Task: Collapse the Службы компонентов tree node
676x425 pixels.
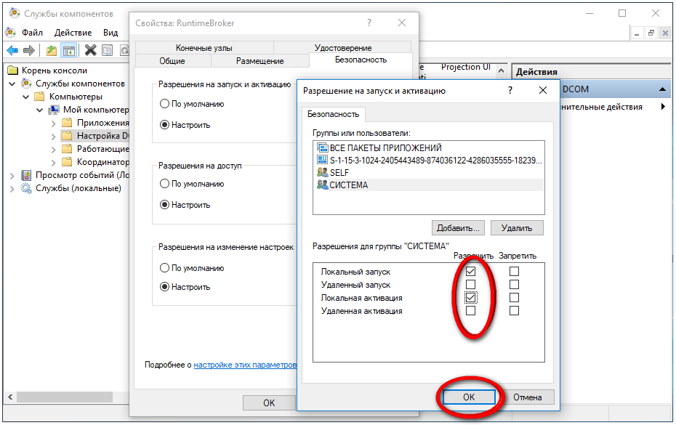Action: coord(12,84)
